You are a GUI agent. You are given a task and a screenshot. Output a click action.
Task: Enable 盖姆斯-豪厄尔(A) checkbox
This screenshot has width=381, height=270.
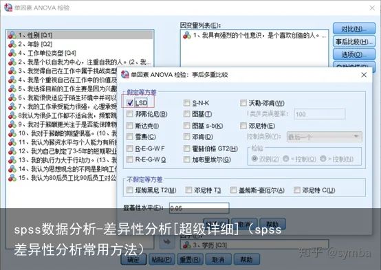tap(234, 190)
